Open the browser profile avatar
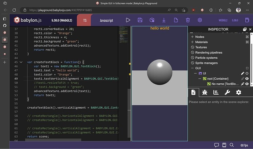253x149 pixels. tap(238, 10)
